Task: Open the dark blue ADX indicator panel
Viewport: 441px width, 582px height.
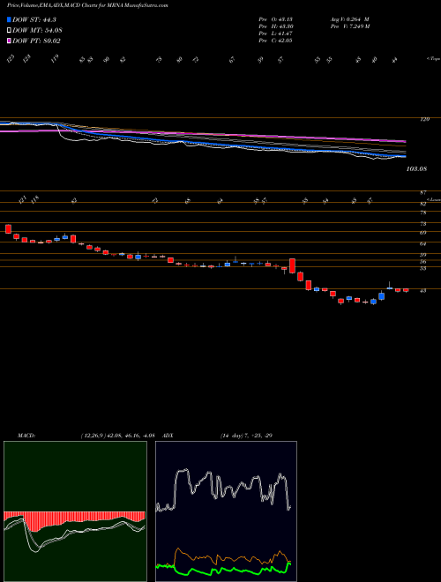Action: 226,511
